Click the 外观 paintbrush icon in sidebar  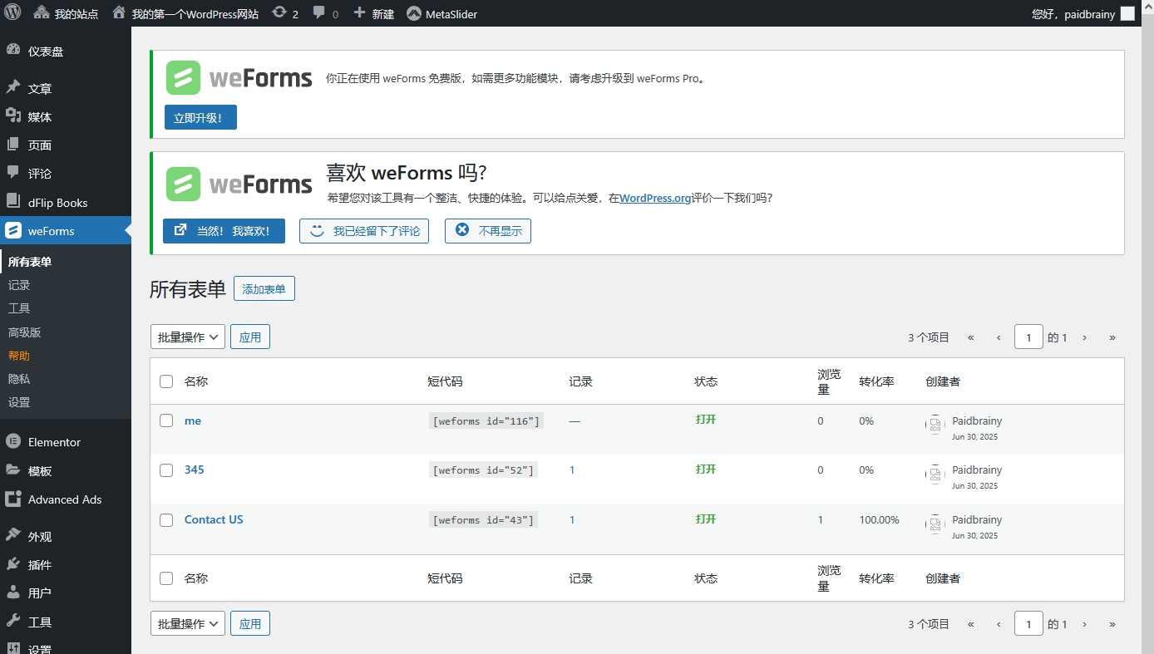click(12, 536)
